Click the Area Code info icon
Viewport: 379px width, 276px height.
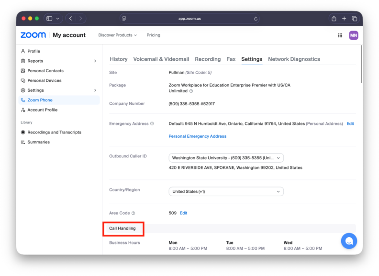tap(133, 213)
